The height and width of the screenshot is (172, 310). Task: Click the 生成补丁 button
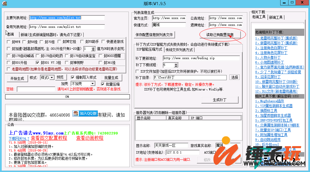pyautogui.click(x=220, y=100)
